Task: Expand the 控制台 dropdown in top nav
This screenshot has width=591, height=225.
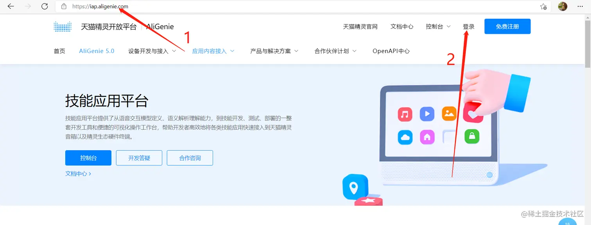Action: click(x=438, y=26)
